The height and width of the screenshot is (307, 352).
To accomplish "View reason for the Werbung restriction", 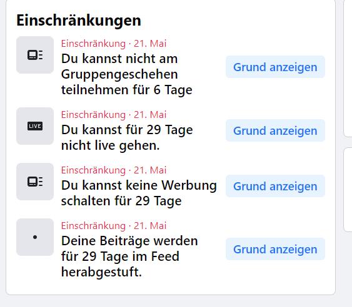I will [275, 186].
